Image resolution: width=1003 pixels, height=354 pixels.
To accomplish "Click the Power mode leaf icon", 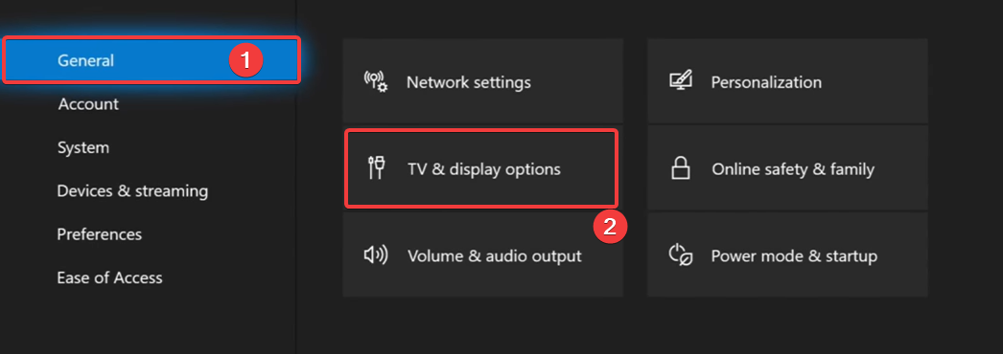I will click(x=681, y=255).
